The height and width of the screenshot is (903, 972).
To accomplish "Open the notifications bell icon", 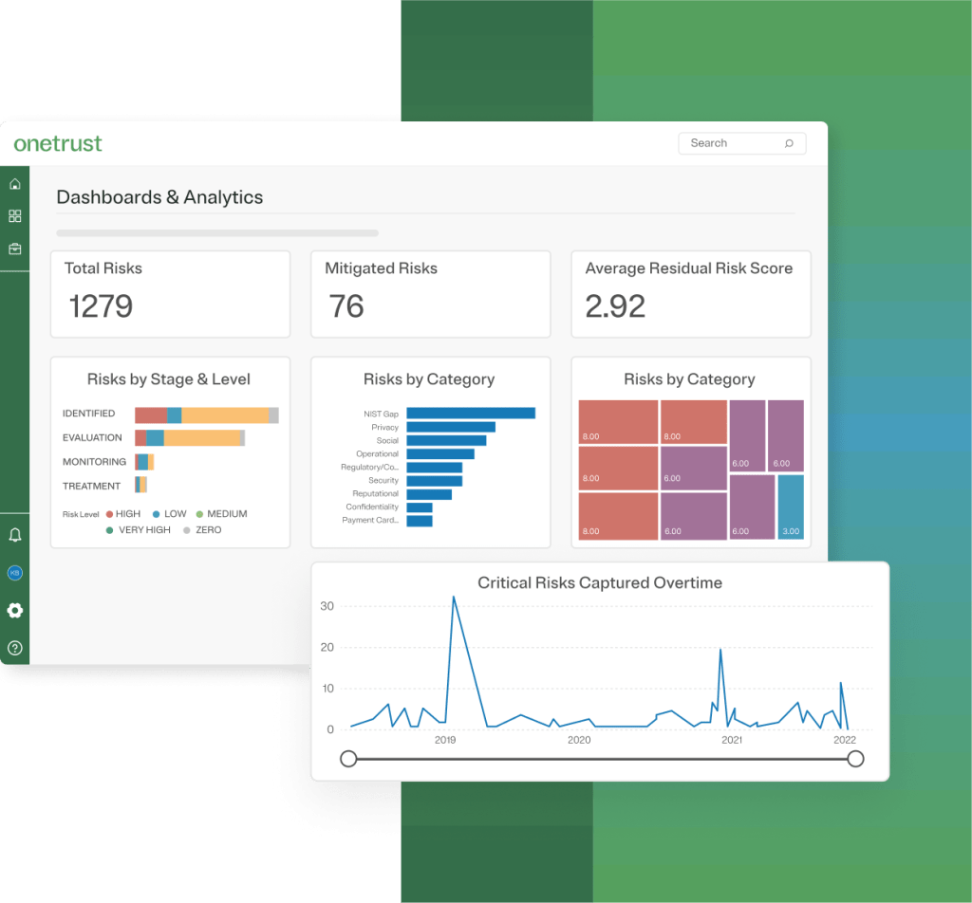I will click(x=14, y=536).
